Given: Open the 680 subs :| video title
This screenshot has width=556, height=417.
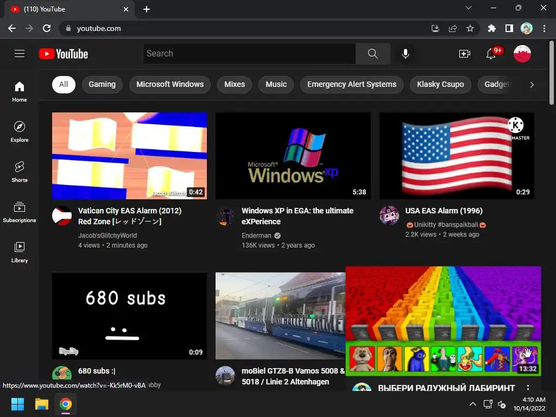Looking at the screenshot, I should point(97,371).
